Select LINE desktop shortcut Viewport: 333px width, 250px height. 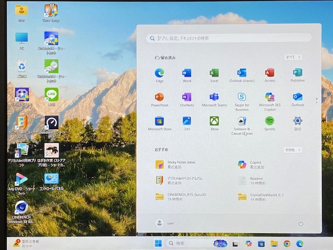point(52,97)
